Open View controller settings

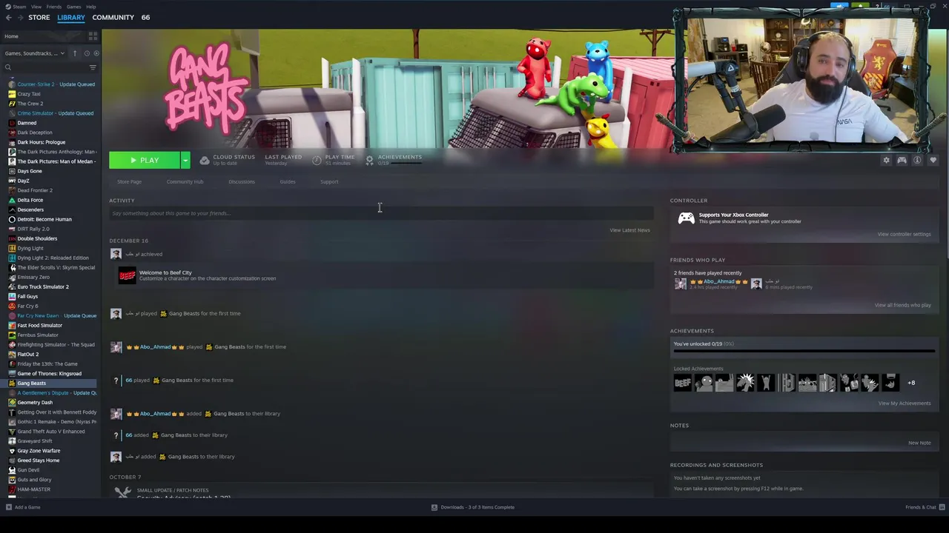(904, 234)
